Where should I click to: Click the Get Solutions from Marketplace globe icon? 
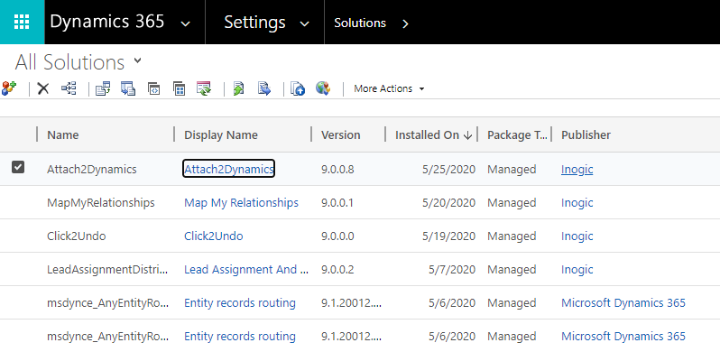[x=323, y=88]
